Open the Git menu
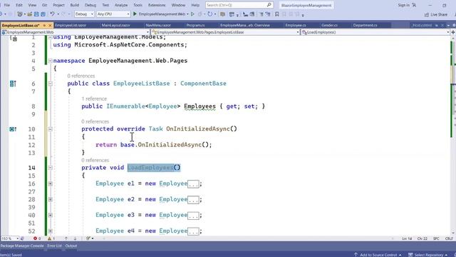Screen dimensions: 456x257 click(44, 5)
